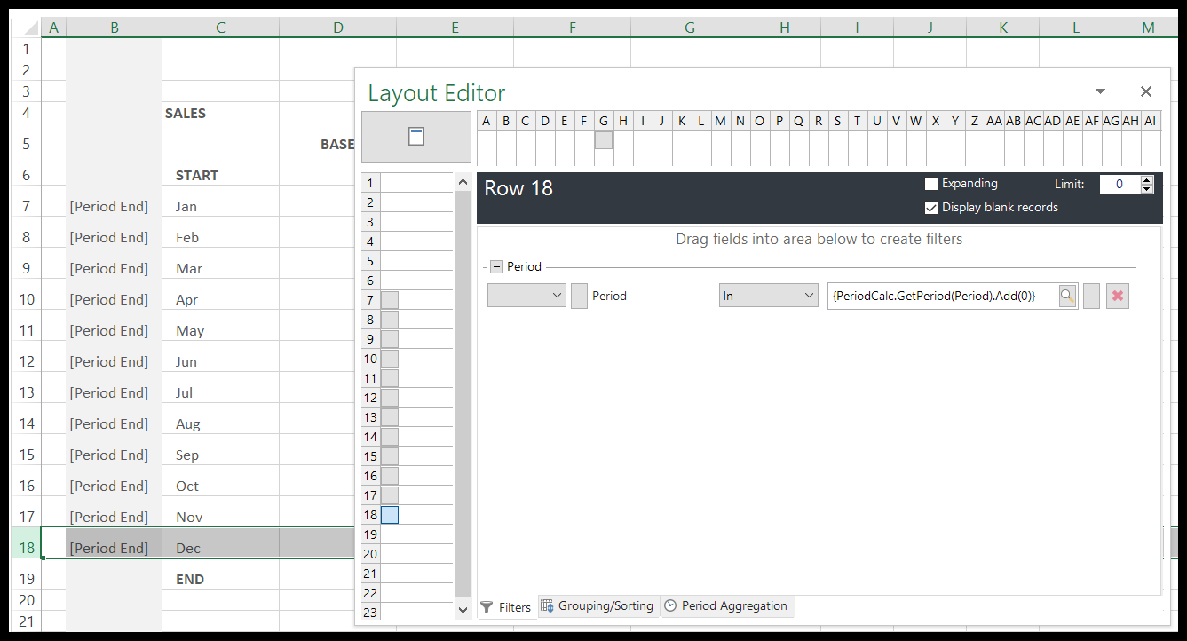Click the small square button left of Period

pyautogui.click(x=579, y=296)
